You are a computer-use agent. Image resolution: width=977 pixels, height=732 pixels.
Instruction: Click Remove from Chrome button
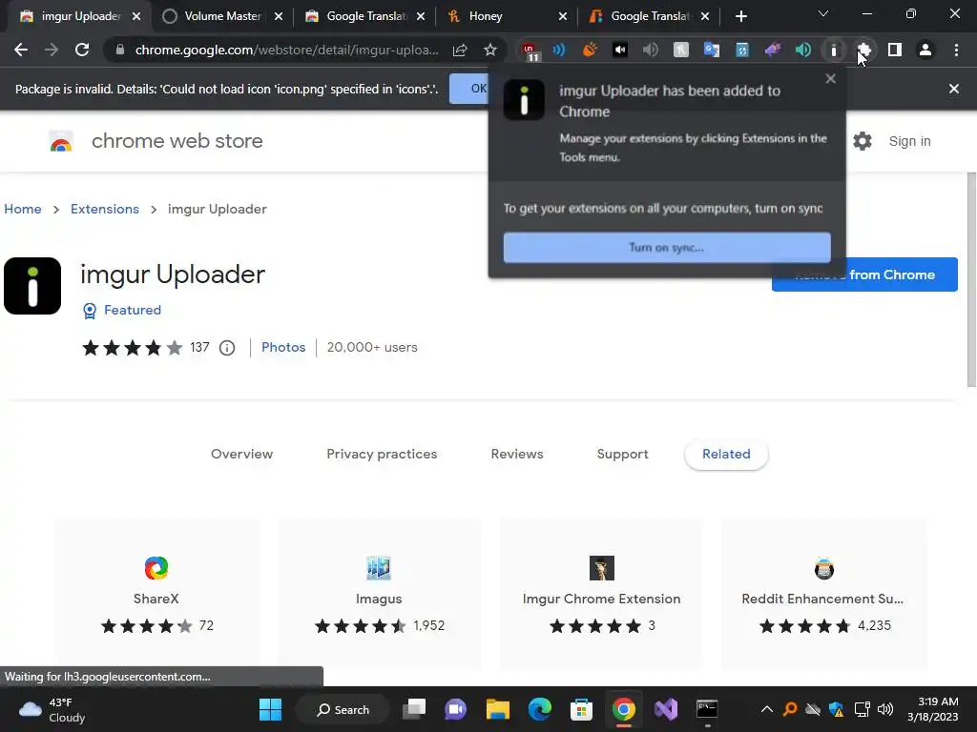[x=864, y=274]
